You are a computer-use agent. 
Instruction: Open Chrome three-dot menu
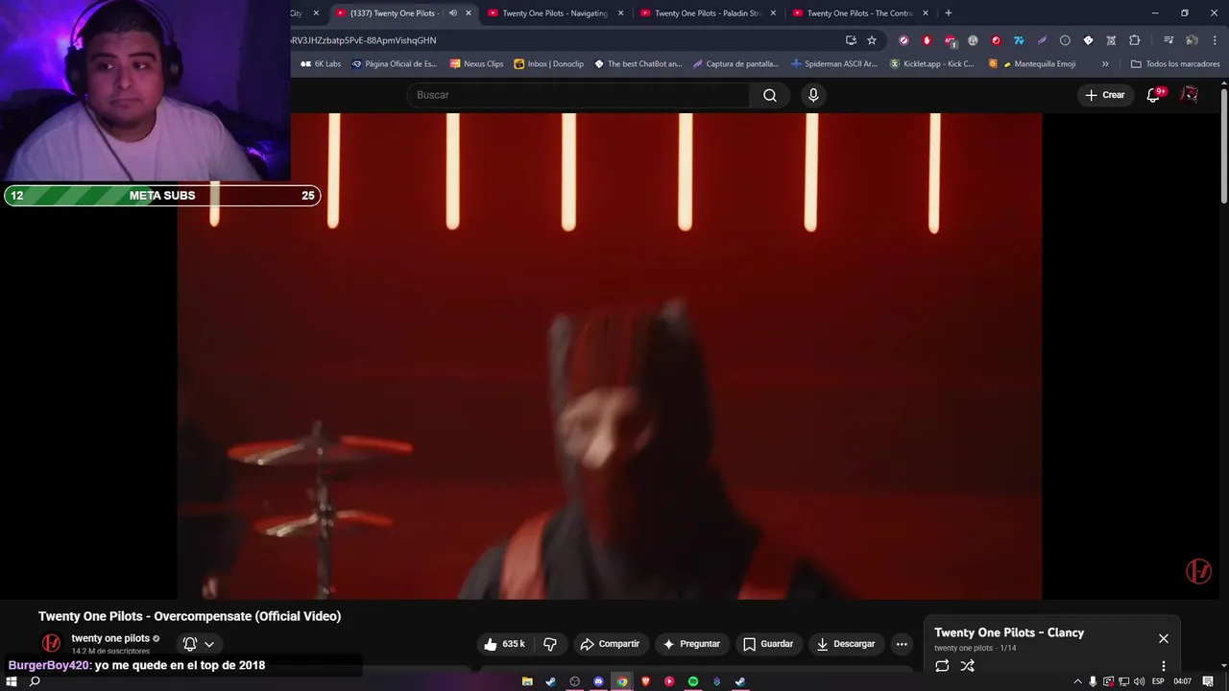1215,40
